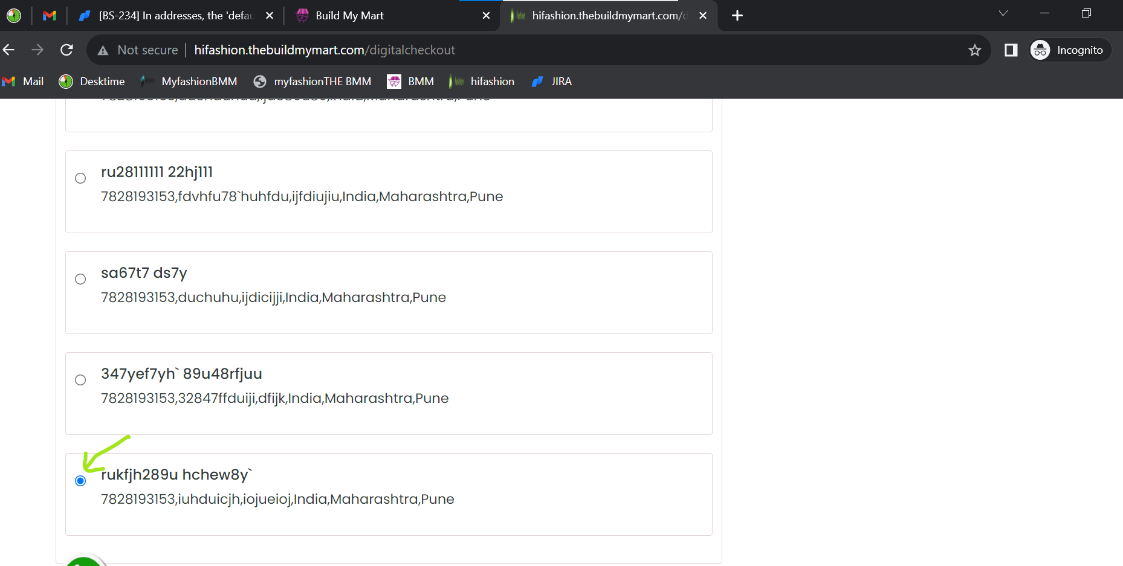Switch to the pinned Gmail tab
Viewport: 1123px width, 566px height.
pyautogui.click(x=50, y=16)
